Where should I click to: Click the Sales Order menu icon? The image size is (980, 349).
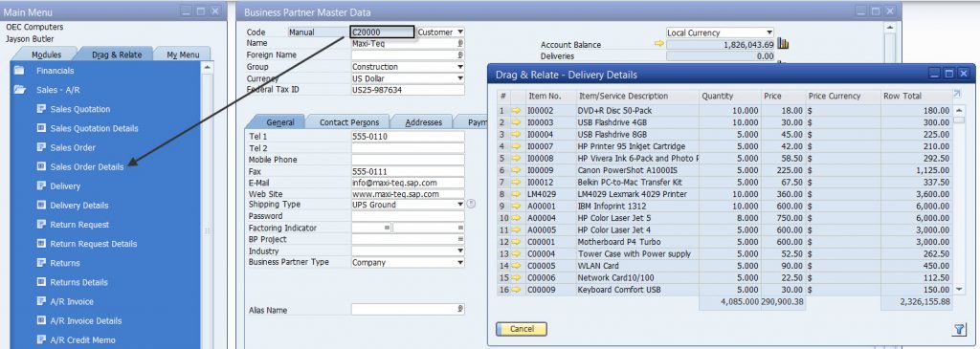coord(41,147)
